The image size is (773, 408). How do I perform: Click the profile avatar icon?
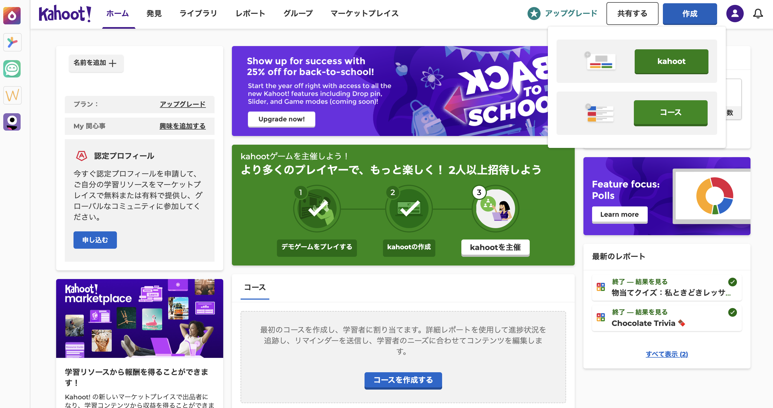[734, 14]
